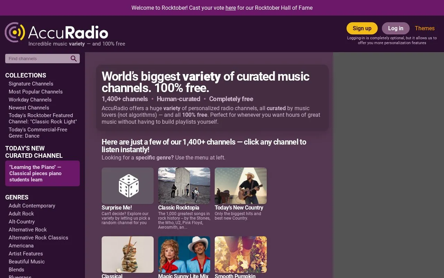The image size is (444, 278).
Task: Select the Blends genre
Action: (16, 270)
